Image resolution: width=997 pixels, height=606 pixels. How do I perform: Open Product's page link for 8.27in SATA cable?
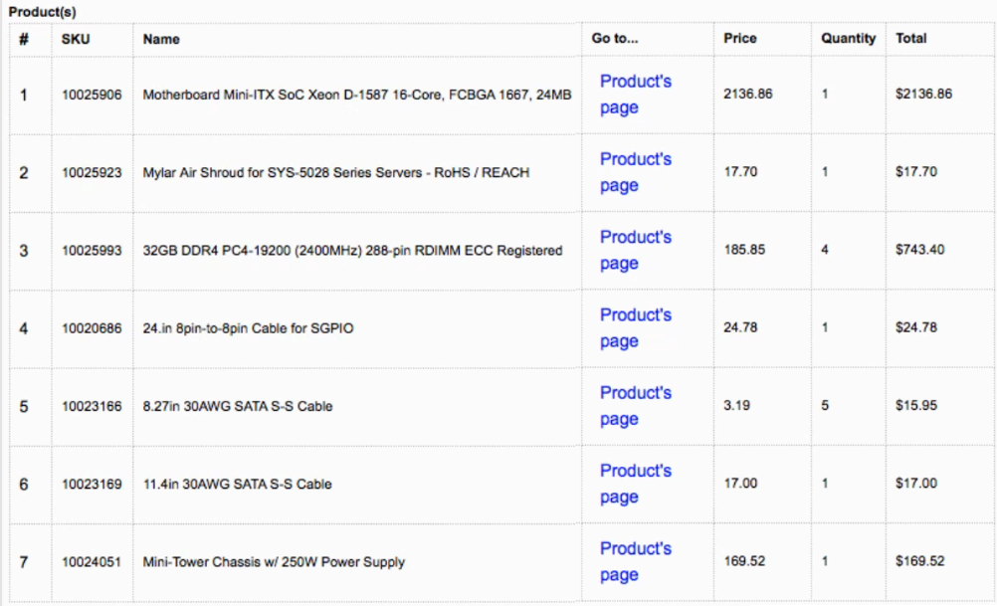pyautogui.click(x=635, y=406)
